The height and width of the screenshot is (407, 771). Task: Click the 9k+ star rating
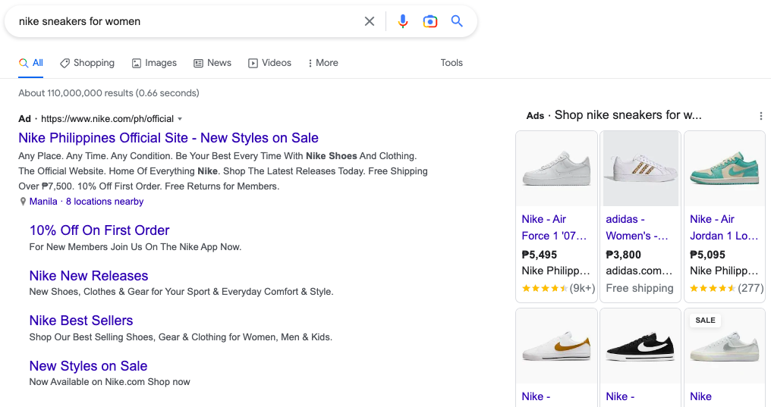(558, 288)
